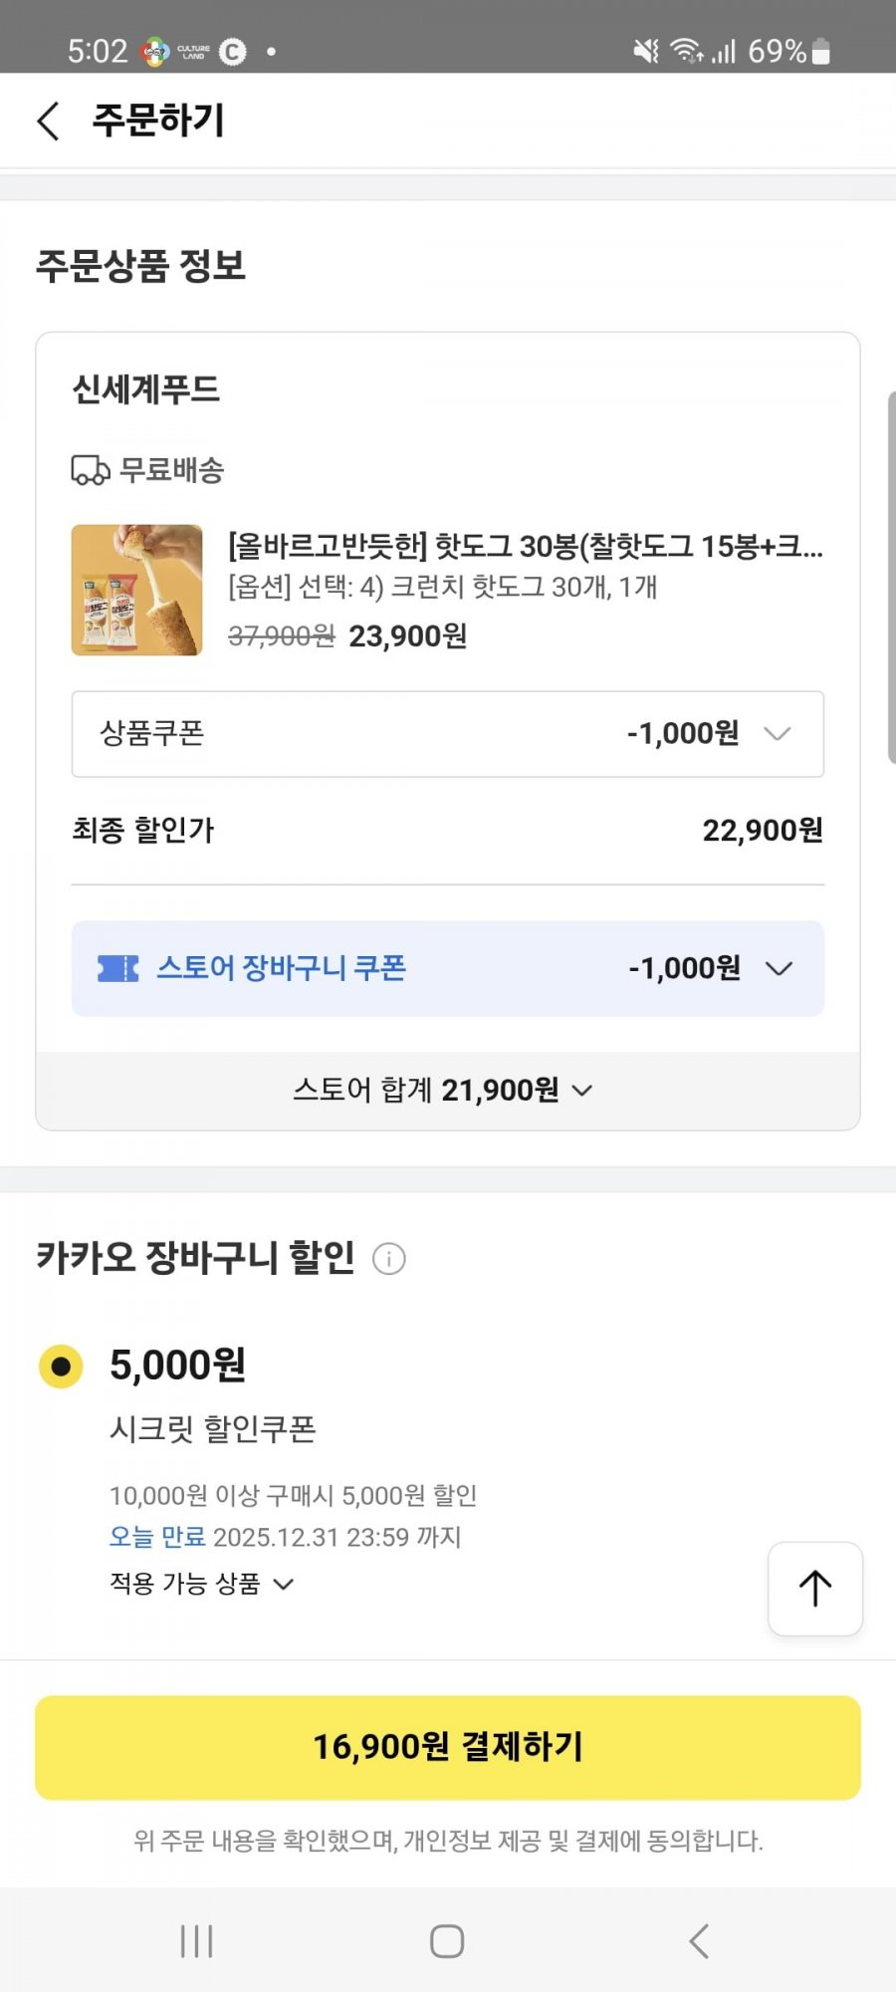Tap the back arrow beside 주문하기

pos(48,121)
